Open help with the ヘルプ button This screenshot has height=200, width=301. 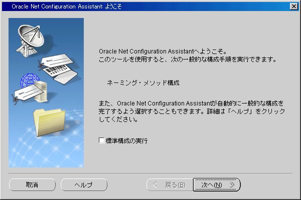click(x=84, y=184)
